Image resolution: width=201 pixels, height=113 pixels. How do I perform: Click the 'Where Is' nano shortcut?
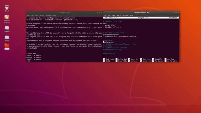point(133,59)
